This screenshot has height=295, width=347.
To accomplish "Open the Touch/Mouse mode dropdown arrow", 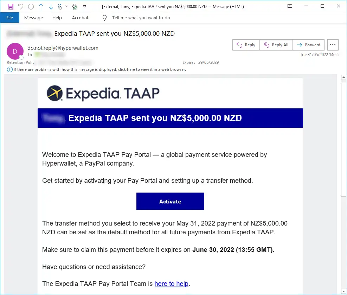I will pyautogui.click(x=66, y=6).
